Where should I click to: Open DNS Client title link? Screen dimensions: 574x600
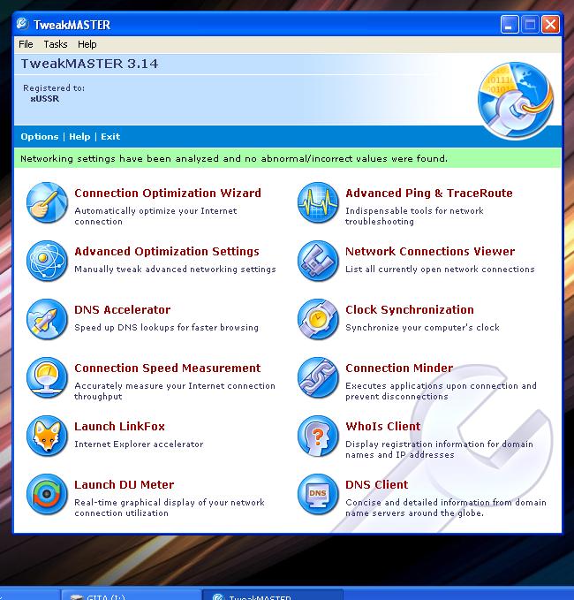click(377, 485)
